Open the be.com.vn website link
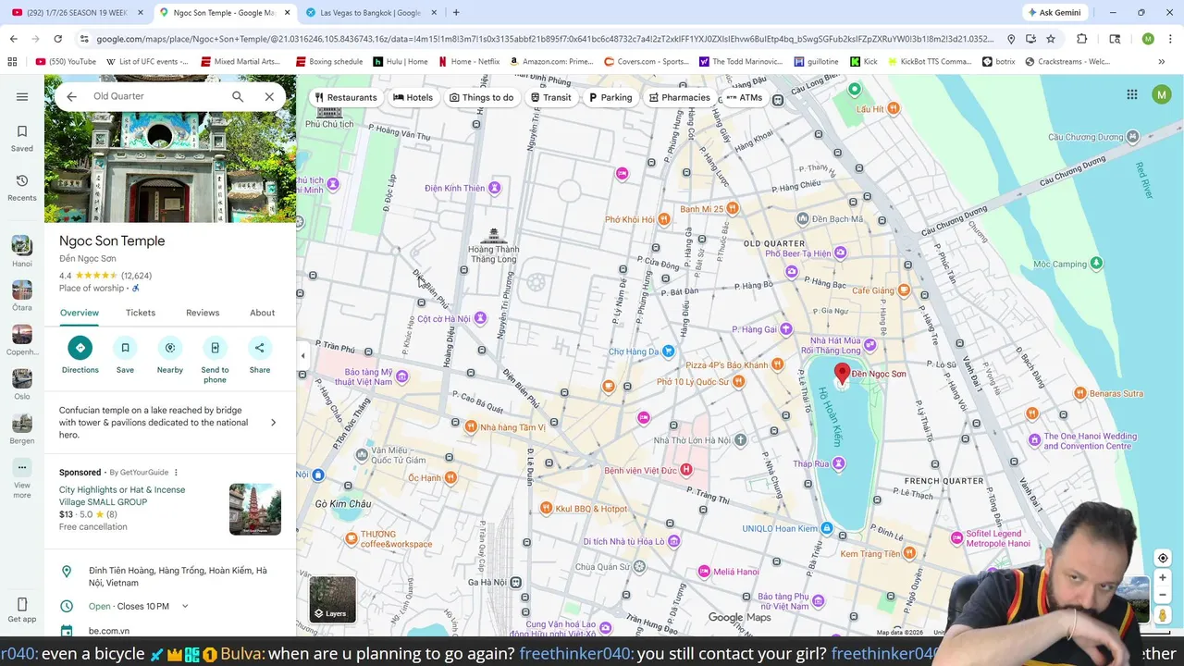Viewport: 1184px width, 666px height. tap(109, 631)
